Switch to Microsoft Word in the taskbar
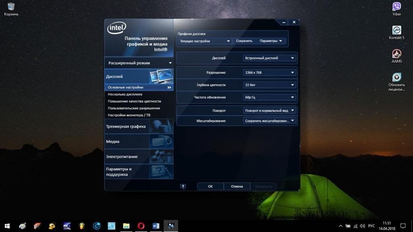Image resolution: width=413 pixels, height=232 pixels. [x=156, y=226]
